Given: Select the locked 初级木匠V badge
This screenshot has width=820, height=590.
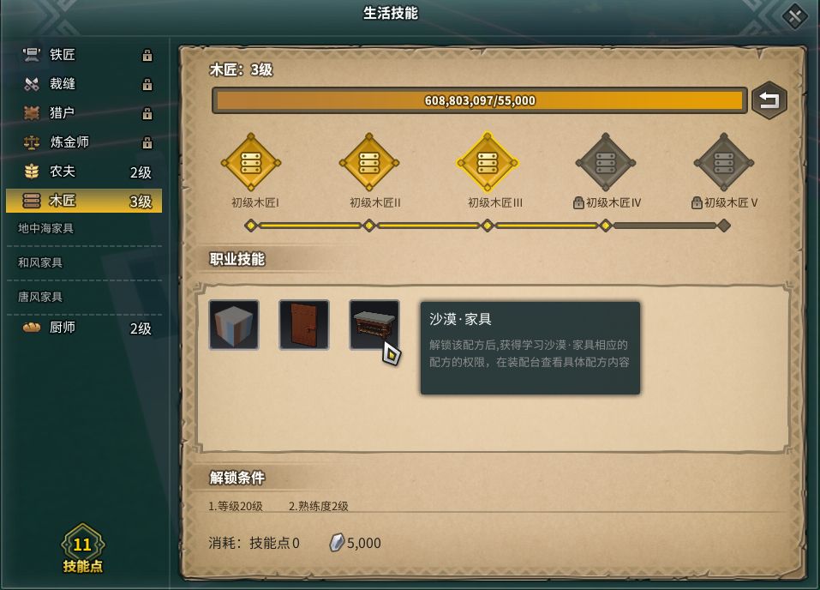Looking at the screenshot, I should pos(724,162).
